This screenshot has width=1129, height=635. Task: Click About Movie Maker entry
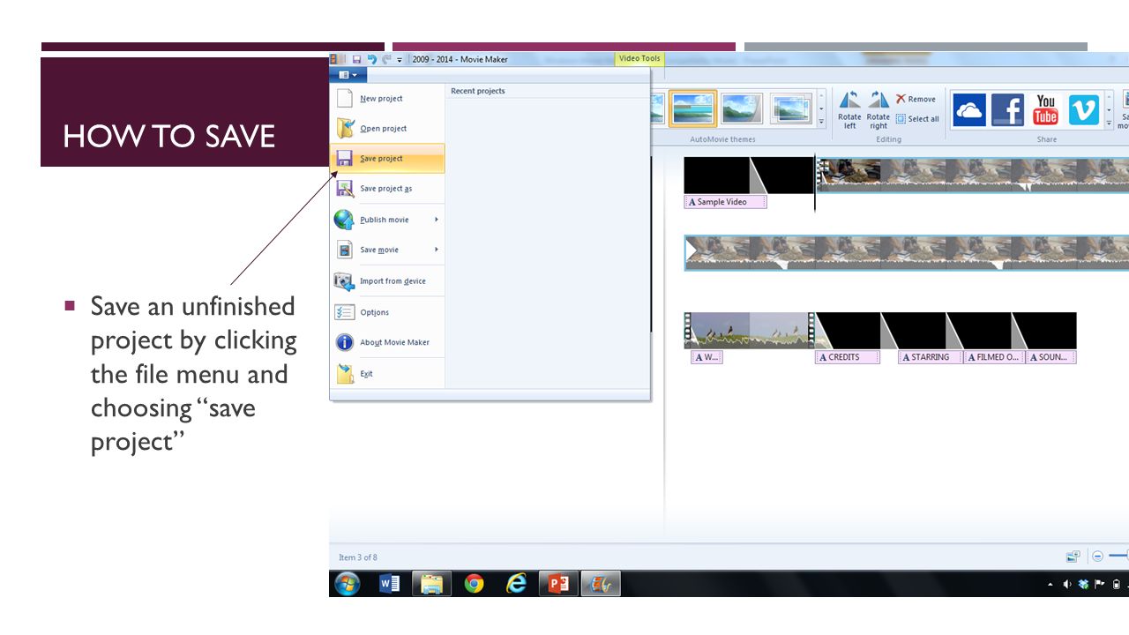(387, 342)
